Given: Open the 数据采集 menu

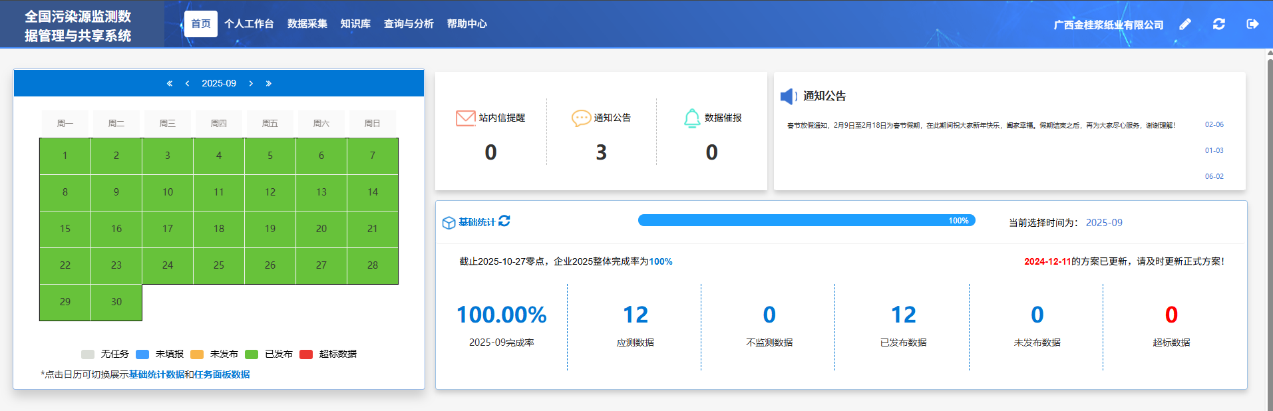Looking at the screenshot, I should click(x=307, y=24).
